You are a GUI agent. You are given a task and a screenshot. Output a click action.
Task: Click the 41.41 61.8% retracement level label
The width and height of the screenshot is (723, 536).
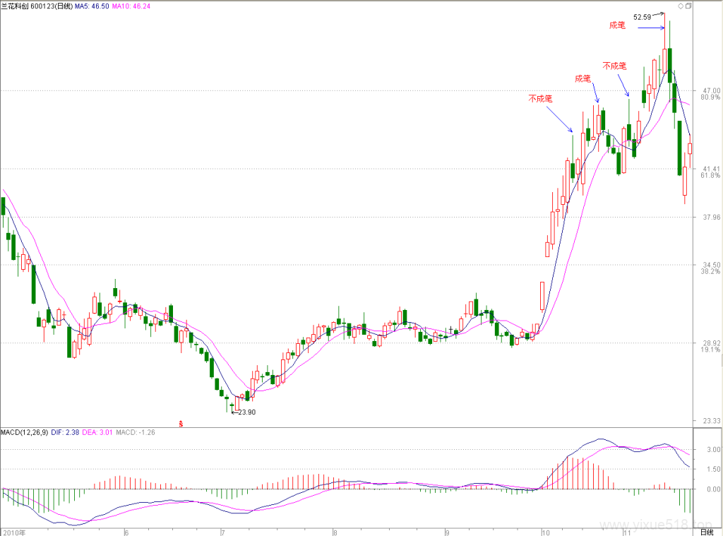[710, 172]
